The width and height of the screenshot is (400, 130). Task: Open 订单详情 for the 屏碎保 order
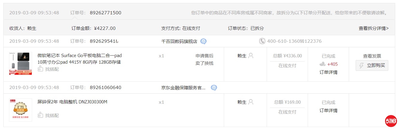pyautogui.click(x=328, y=111)
